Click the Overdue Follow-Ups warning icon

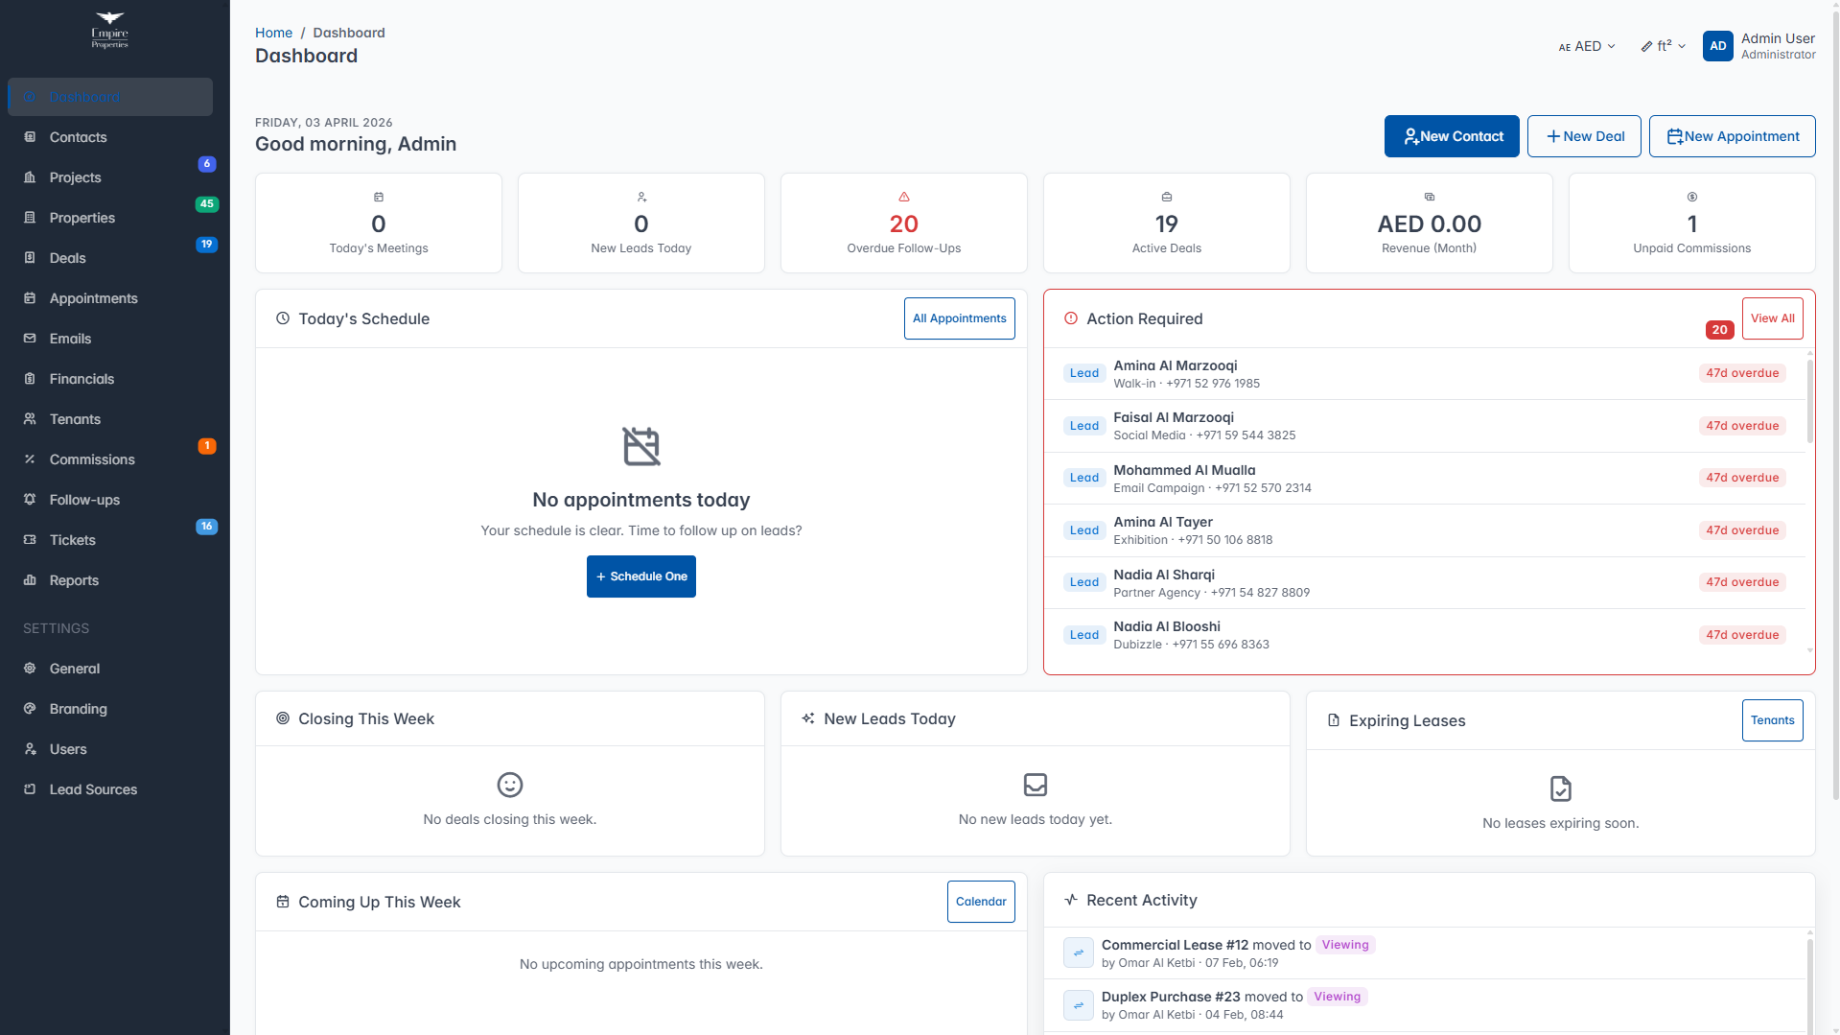[903, 197]
